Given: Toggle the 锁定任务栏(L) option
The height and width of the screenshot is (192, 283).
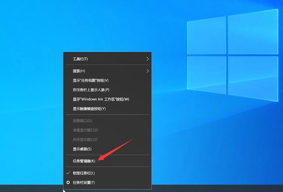Looking at the screenshot, I should point(107,173).
